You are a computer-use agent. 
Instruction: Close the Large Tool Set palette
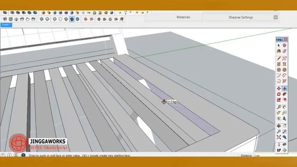pyautogui.click(x=285, y=39)
